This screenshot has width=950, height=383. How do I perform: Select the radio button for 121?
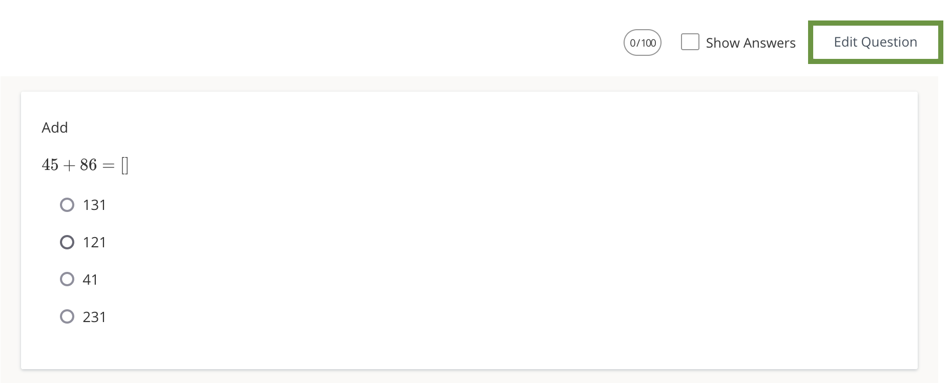[67, 242]
